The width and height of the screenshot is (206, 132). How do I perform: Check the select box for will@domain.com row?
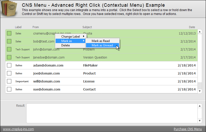click(9, 81)
